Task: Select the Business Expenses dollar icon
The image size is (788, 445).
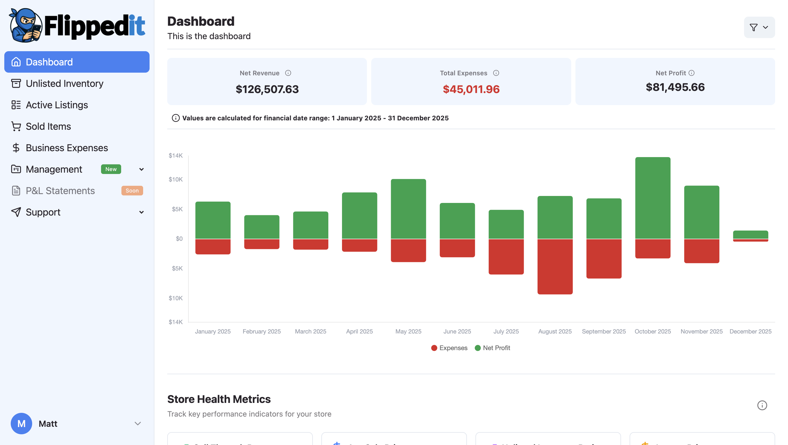Action: point(16,147)
